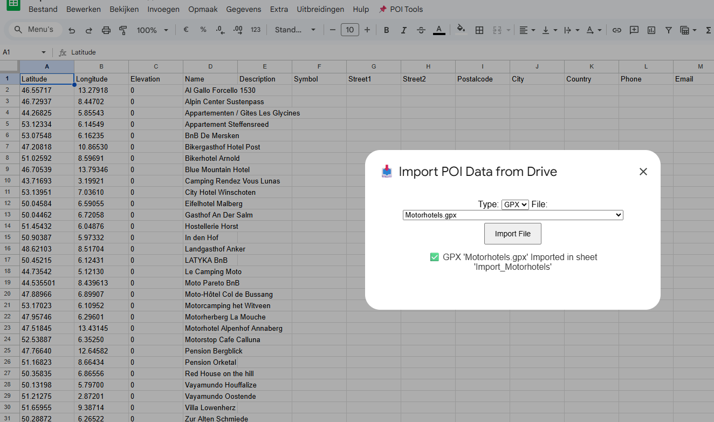This screenshot has width=714, height=422.
Task: Click the Insert link icon
Action: coord(617,30)
